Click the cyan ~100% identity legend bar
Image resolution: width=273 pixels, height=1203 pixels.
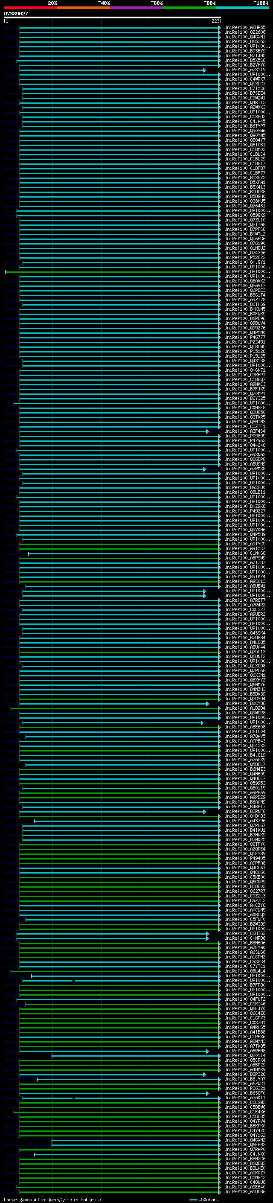click(243, 8)
